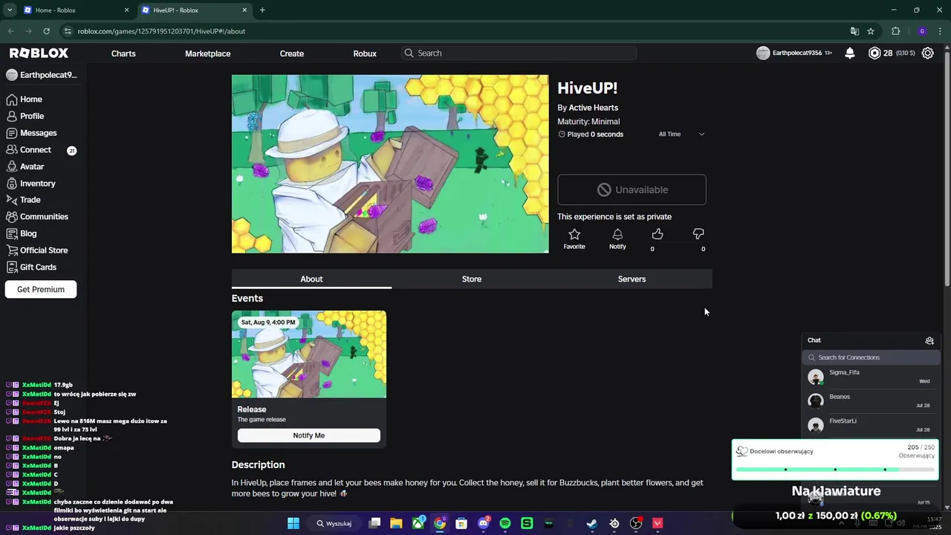Open the Release event thumbnail image

(x=309, y=354)
